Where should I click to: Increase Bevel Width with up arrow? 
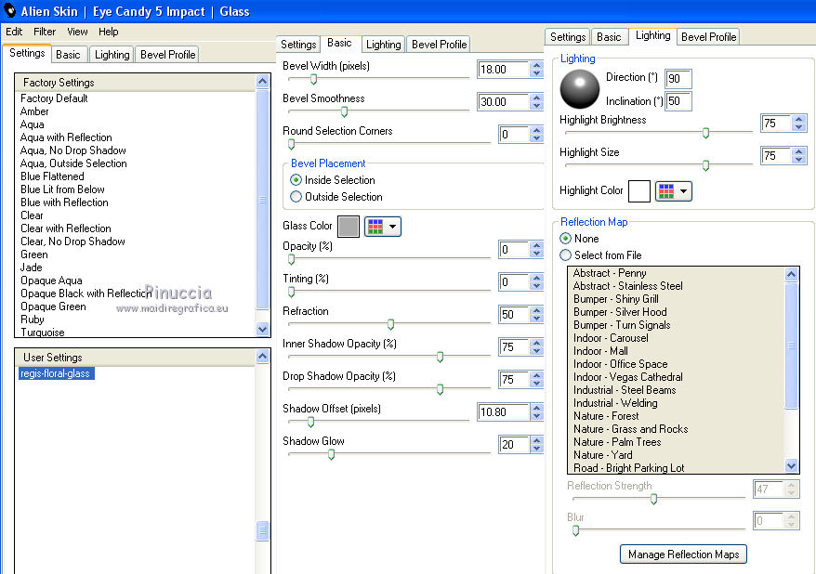coord(536,65)
